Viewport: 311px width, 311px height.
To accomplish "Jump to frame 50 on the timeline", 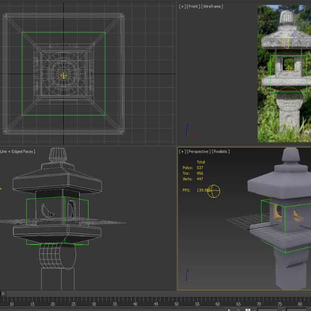I will coord(176,303).
